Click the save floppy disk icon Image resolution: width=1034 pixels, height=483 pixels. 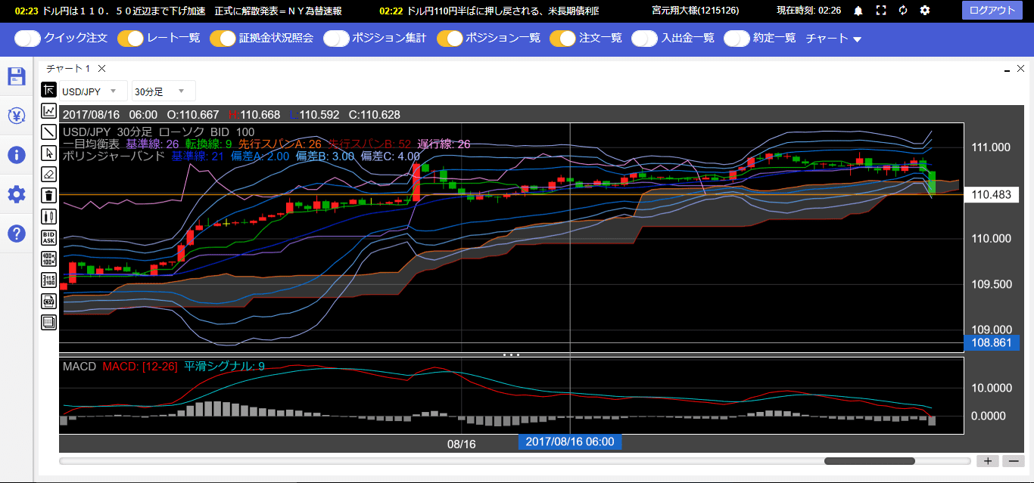click(x=17, y=76)
